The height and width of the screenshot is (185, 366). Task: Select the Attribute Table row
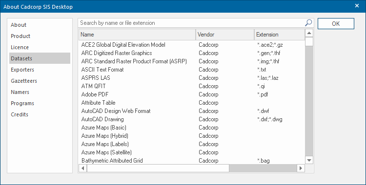tap(192, 103)
